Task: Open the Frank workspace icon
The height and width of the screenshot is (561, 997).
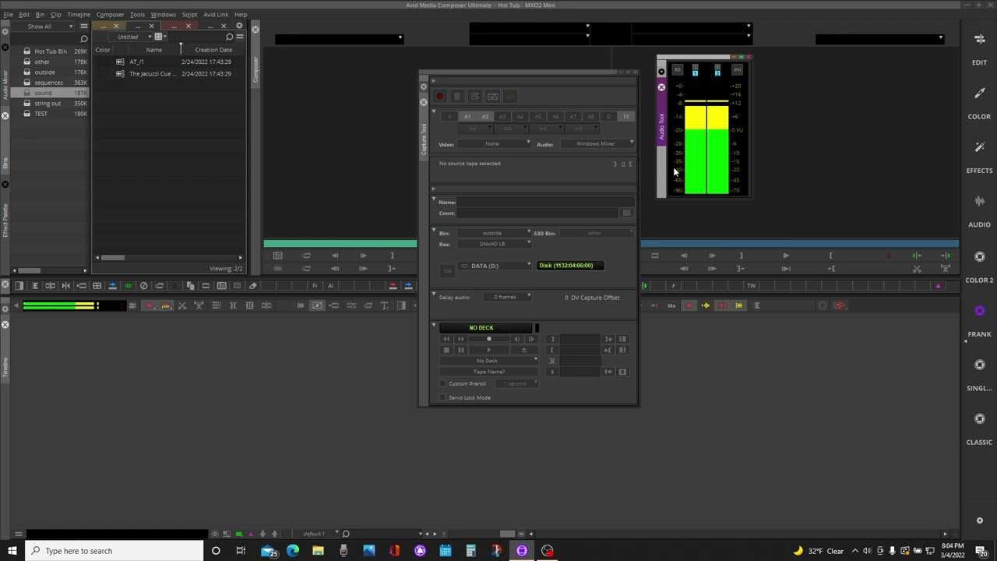Action: (979, 311)
